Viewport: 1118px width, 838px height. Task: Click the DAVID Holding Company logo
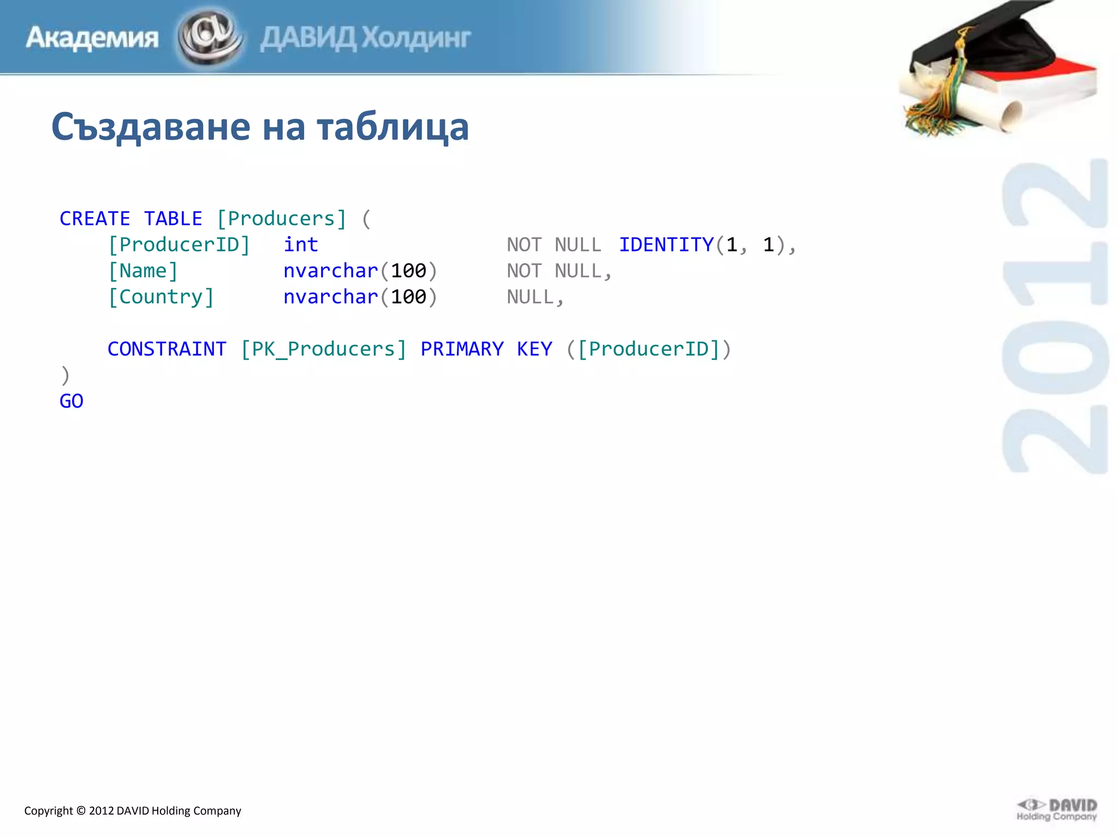1056,810
